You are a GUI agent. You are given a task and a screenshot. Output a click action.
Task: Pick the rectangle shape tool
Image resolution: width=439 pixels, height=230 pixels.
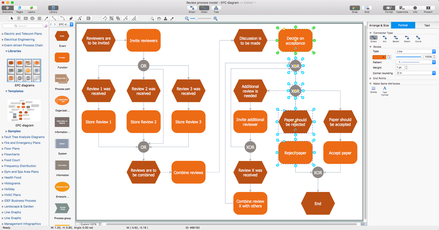click(26, 18)
